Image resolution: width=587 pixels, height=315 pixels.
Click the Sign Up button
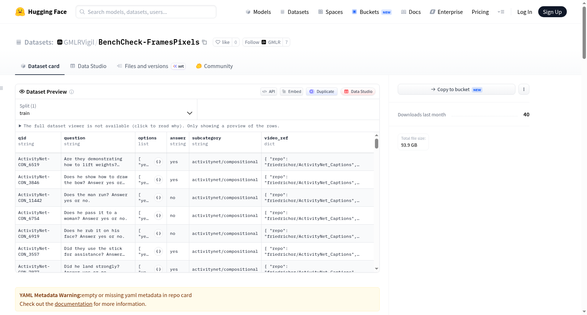[552, 12]
